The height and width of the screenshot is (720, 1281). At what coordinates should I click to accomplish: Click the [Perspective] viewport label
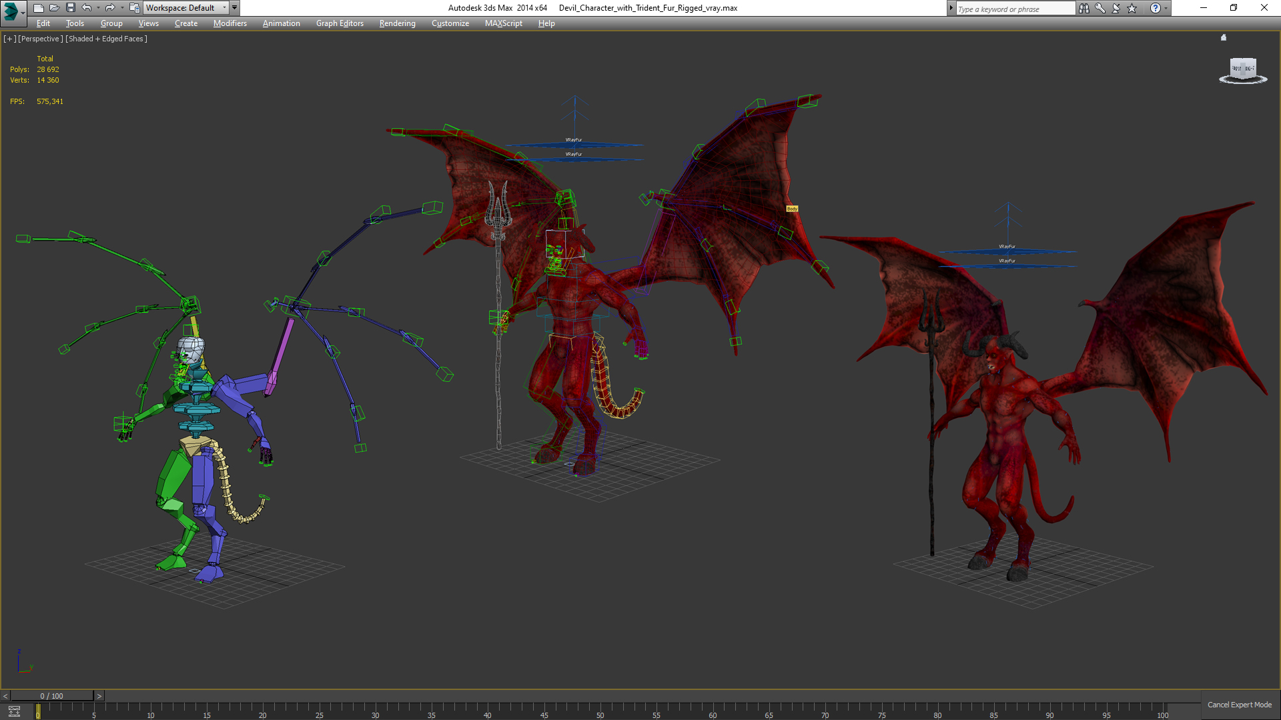41,39
